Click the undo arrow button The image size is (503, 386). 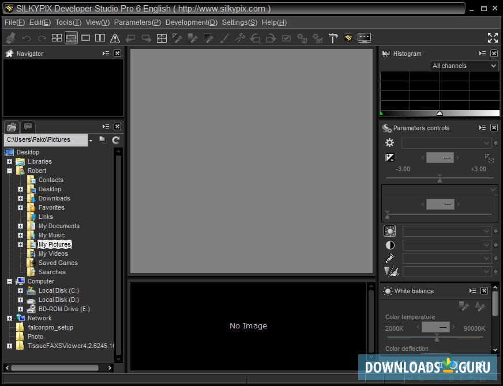tap(26, 38)
